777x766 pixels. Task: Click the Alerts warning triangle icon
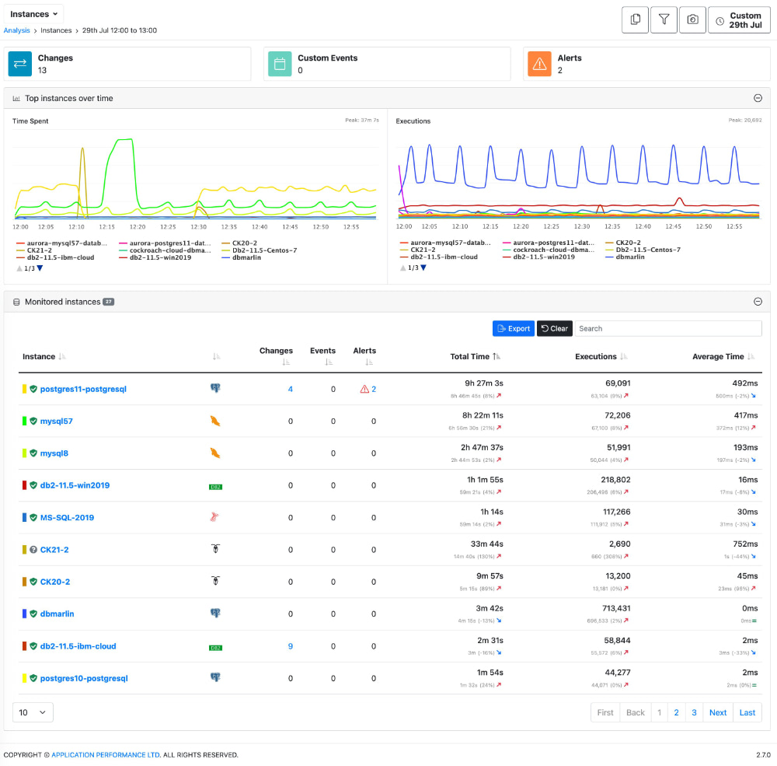coord(539,64)
